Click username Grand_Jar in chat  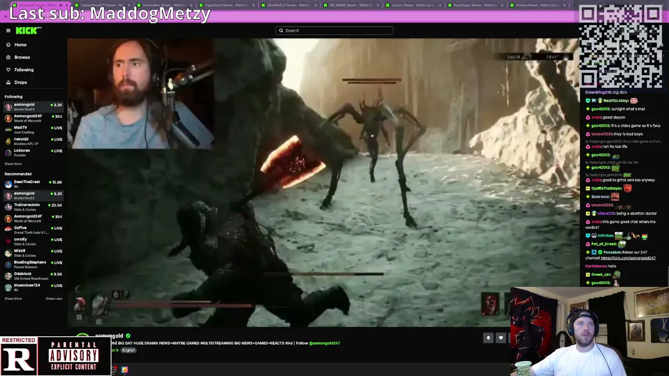(601, 275)
